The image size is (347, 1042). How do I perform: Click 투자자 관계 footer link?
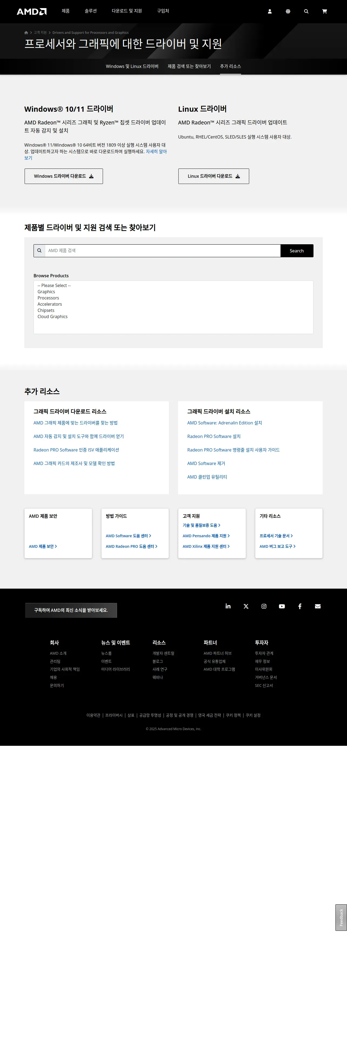tap(264, 654)
